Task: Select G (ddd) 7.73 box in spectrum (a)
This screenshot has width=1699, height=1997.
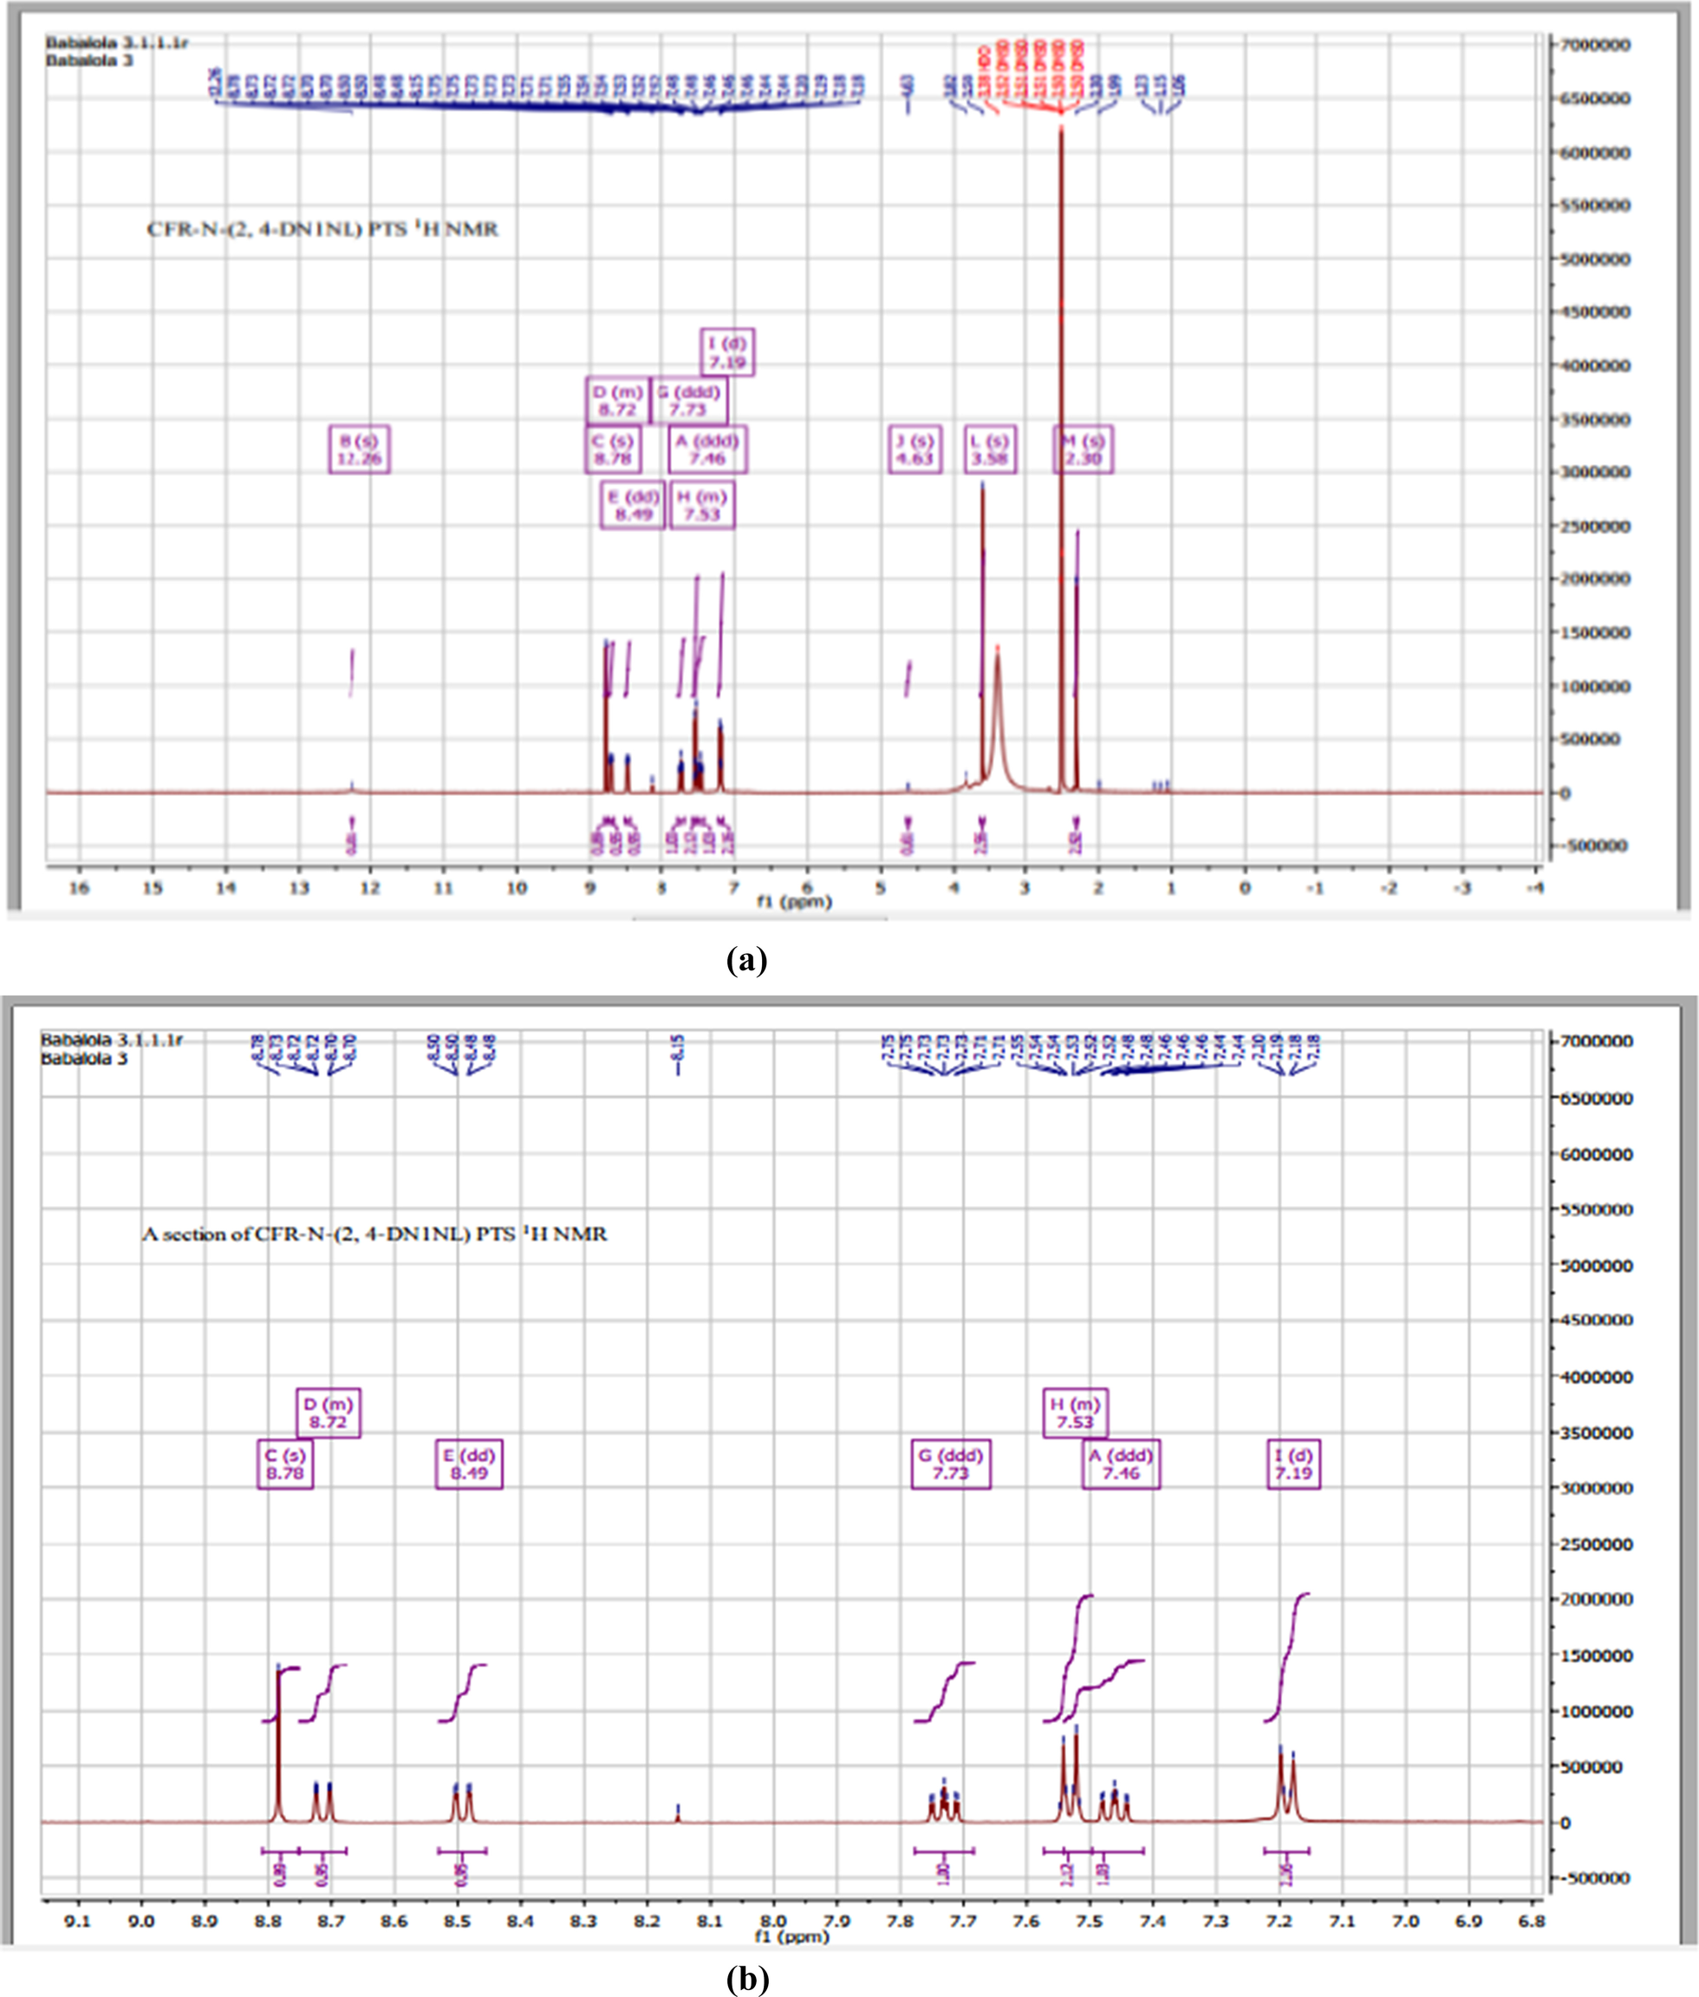Action: click(x=688, y=401)
